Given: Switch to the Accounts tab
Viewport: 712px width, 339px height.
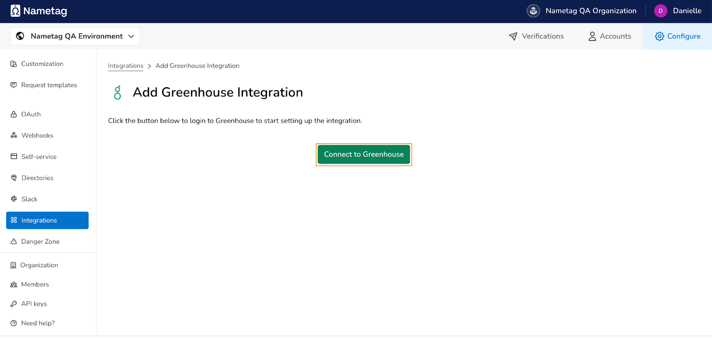Looking at the screenshot, I should [610, 36].
